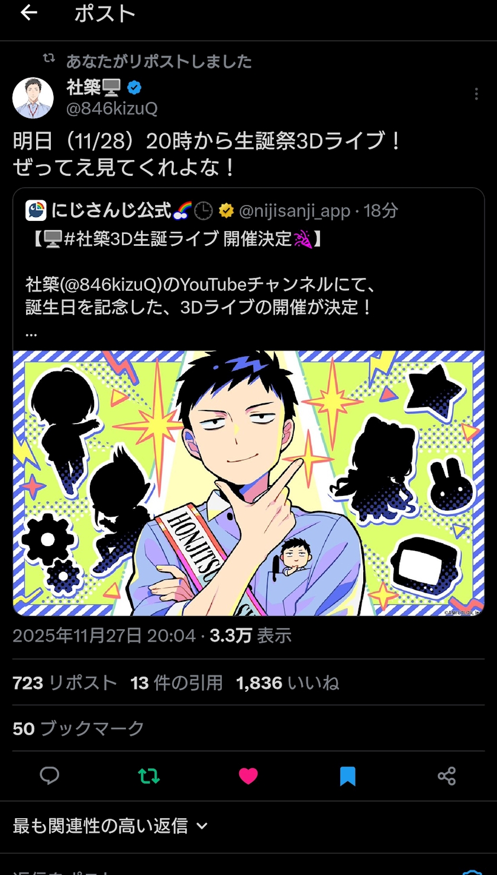Toggle the green repost button
497x875 pixels.
click(149, 775)
